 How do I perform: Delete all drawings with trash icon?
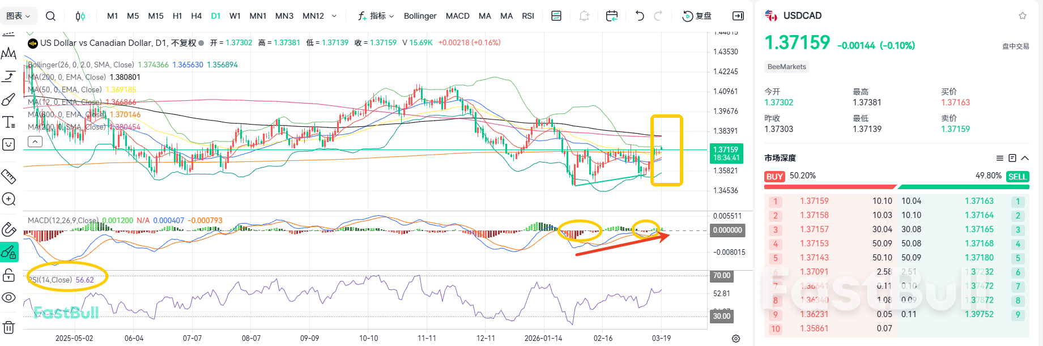tap(8, 327)
